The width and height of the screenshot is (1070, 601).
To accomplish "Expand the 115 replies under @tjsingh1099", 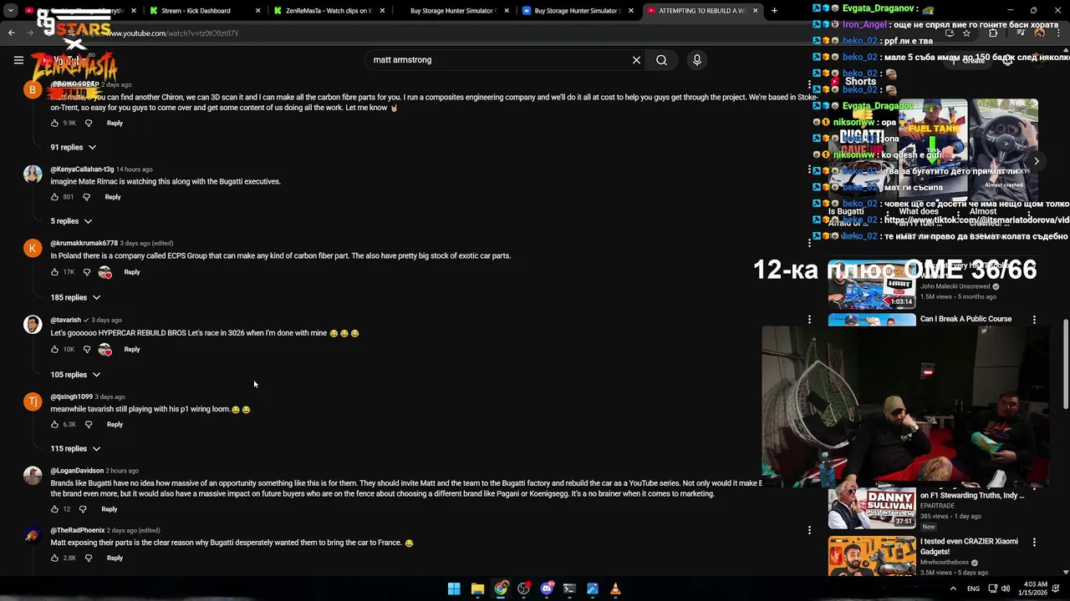I will tap(75, 449).
